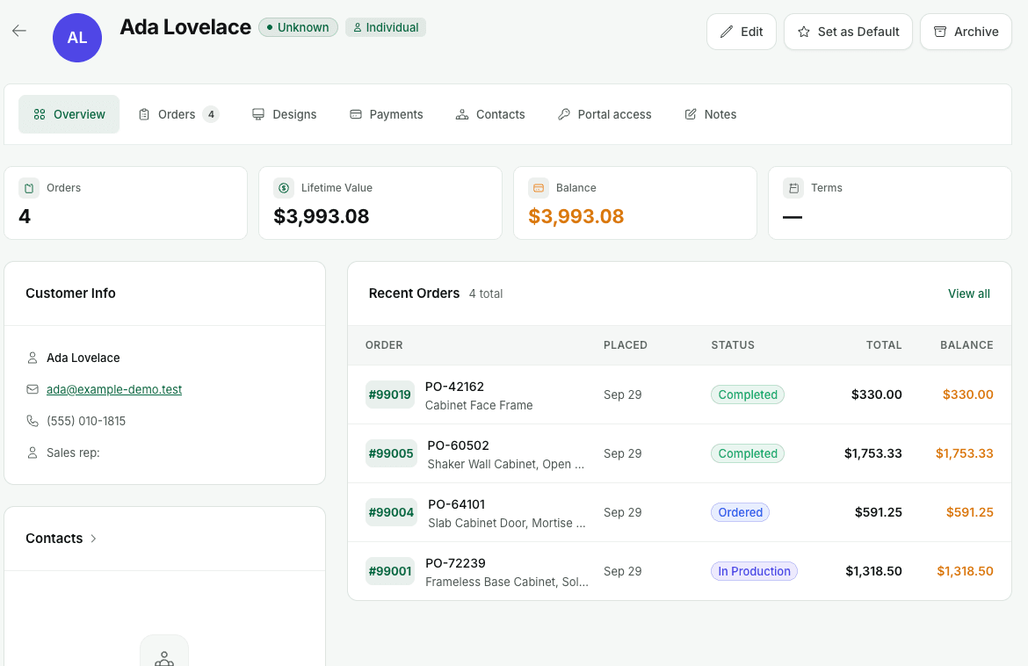Click the Lifetime Value $3,993.08 amount
This screenshot has width=1028, height=666.
322,216
